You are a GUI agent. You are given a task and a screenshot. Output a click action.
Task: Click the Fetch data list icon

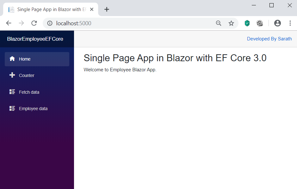[x=12, y=92]
